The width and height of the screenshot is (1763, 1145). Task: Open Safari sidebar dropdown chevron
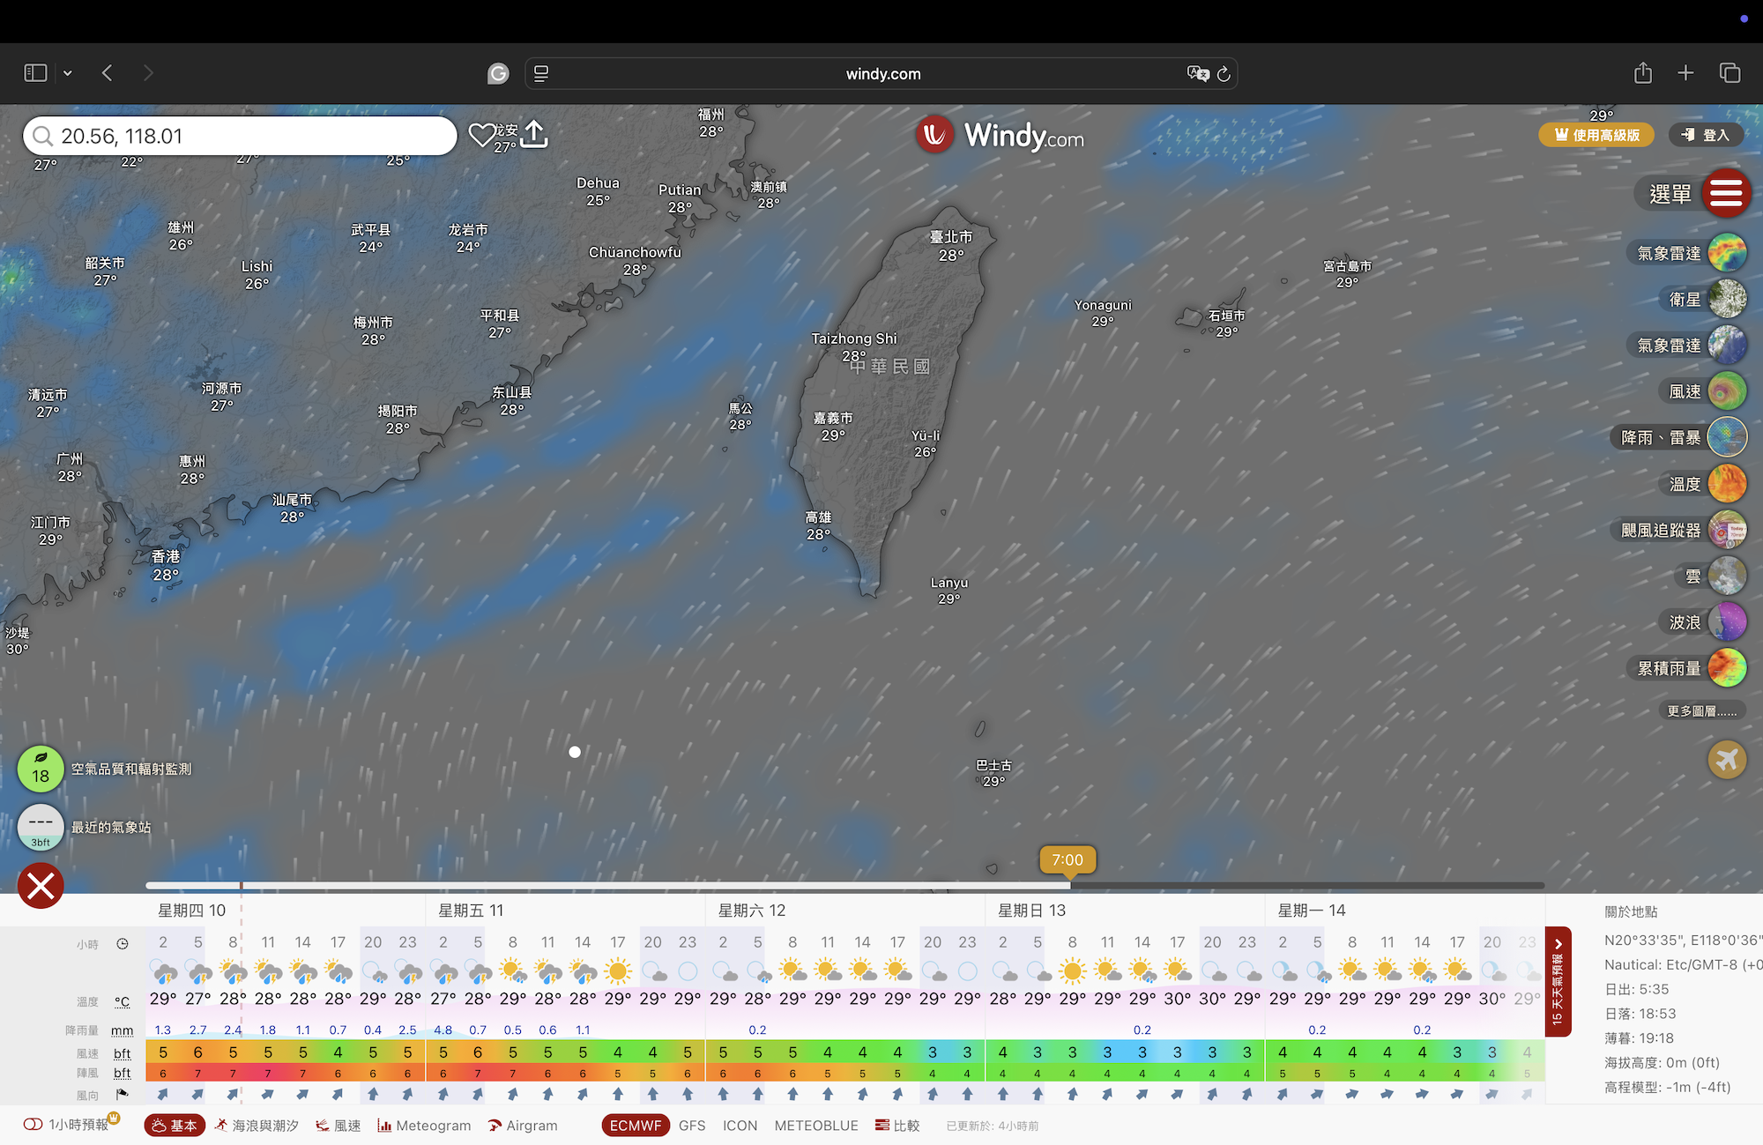pyautogui.click(x=67, y=73)
